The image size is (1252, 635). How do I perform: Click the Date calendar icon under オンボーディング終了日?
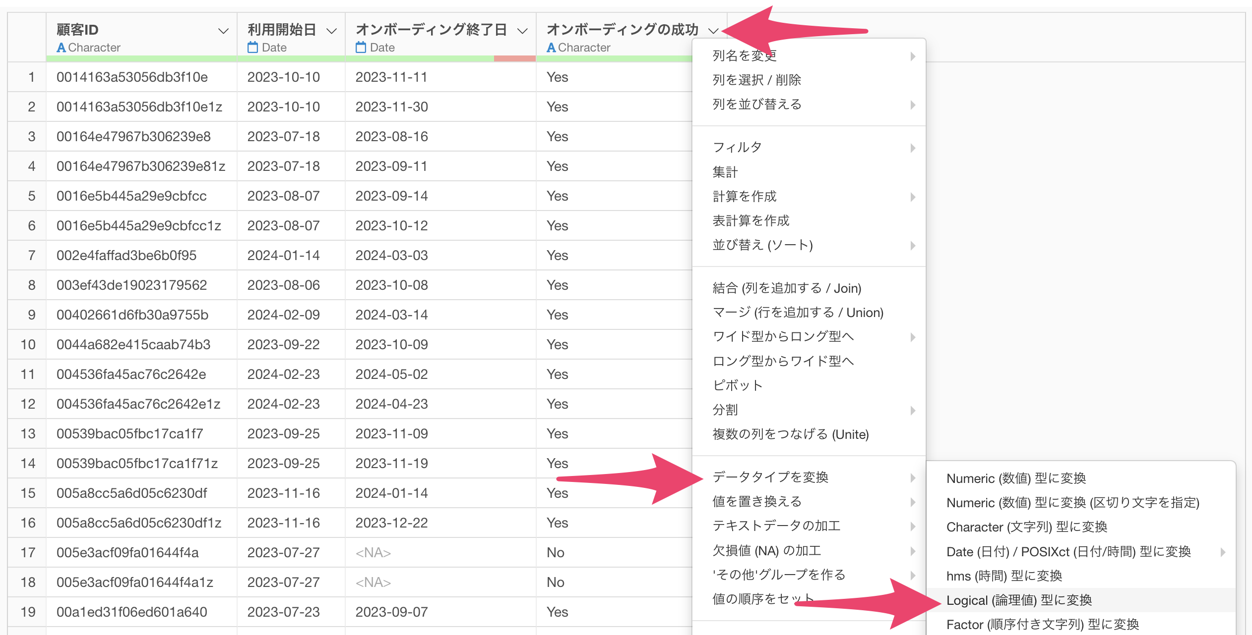click(361, 48)
